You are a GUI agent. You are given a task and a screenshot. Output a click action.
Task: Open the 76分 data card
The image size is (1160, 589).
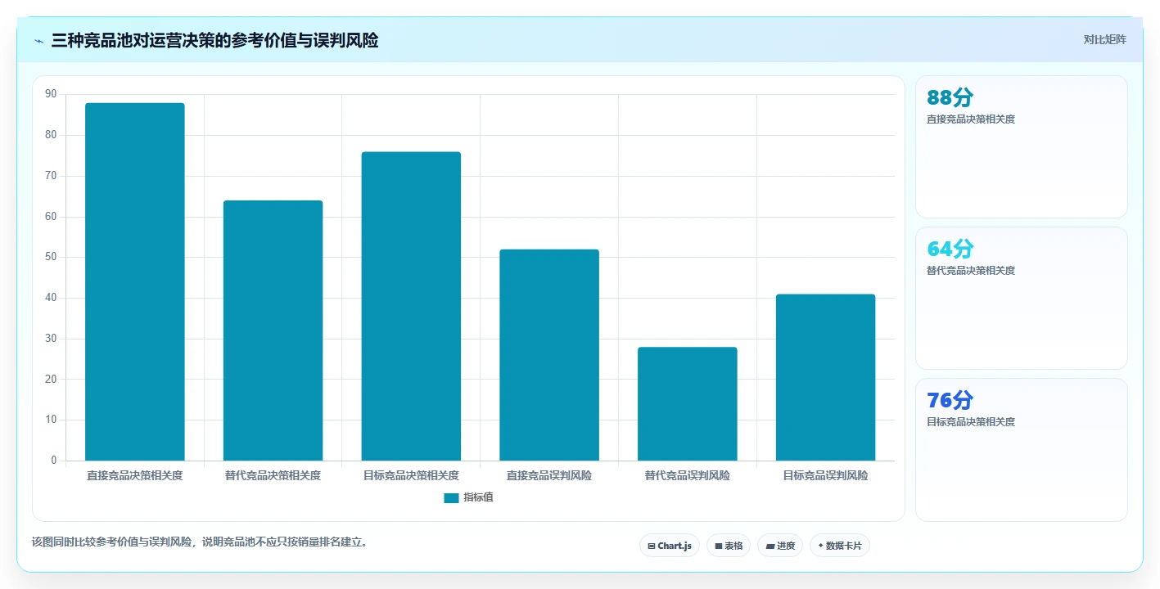[1022, 450]
